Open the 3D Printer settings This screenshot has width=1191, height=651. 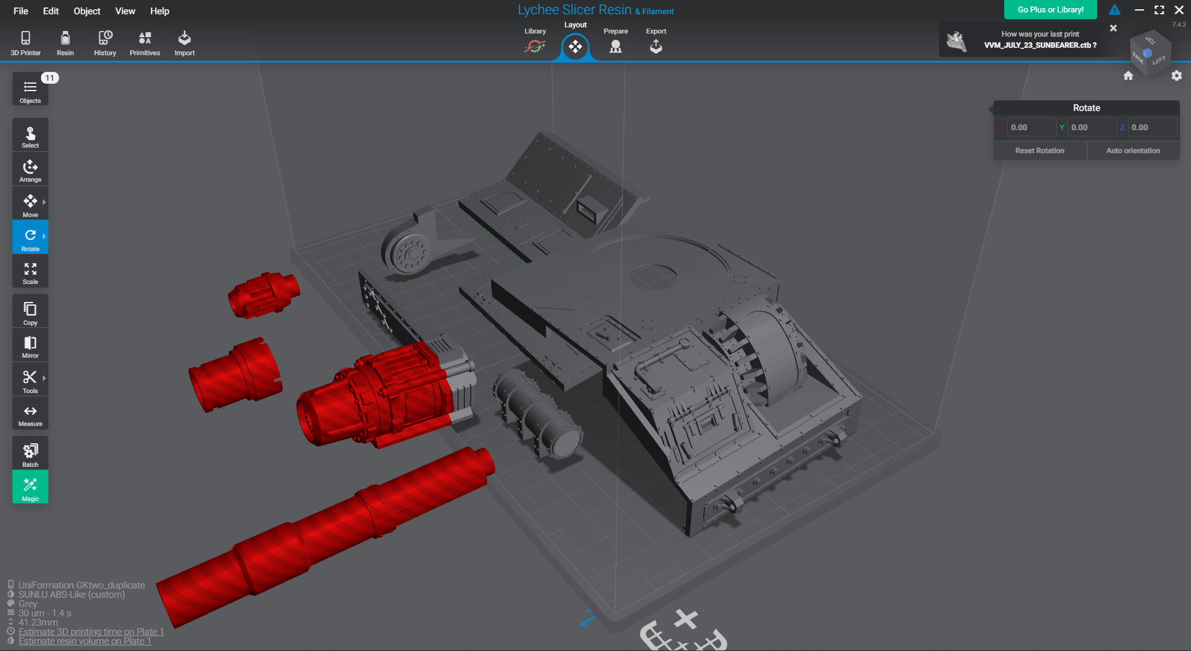25,43
